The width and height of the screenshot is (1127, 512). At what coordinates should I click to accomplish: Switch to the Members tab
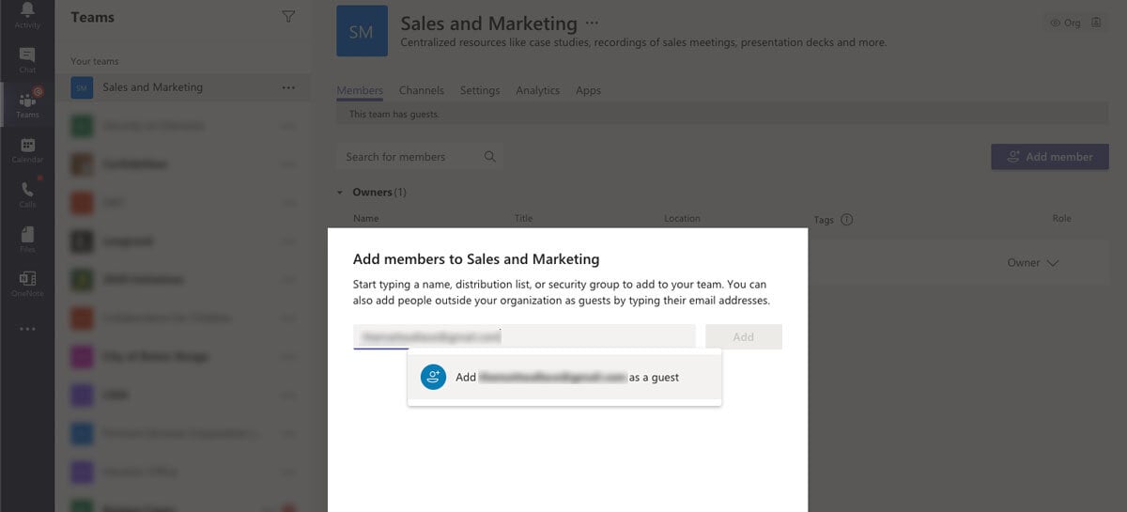360,90
